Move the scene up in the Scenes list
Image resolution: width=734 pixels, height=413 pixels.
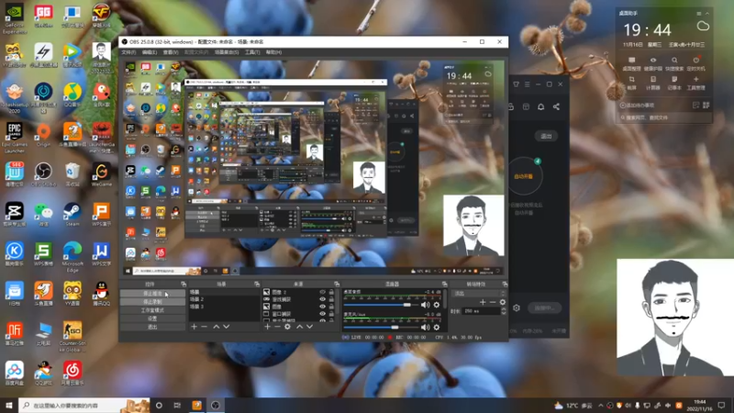217,327
